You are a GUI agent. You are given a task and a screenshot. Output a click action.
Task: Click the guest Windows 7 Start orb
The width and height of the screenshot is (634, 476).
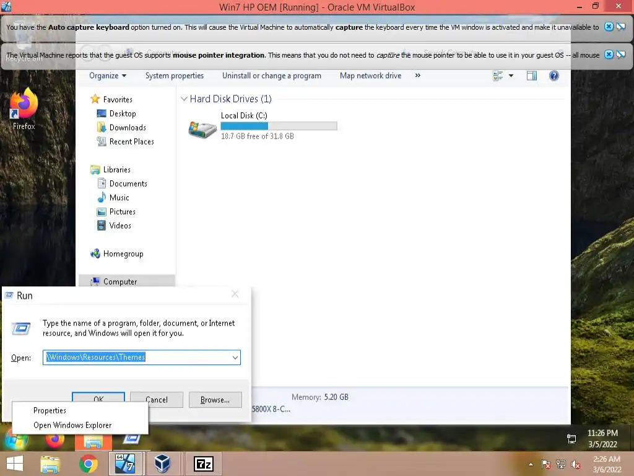pos(16,441)
